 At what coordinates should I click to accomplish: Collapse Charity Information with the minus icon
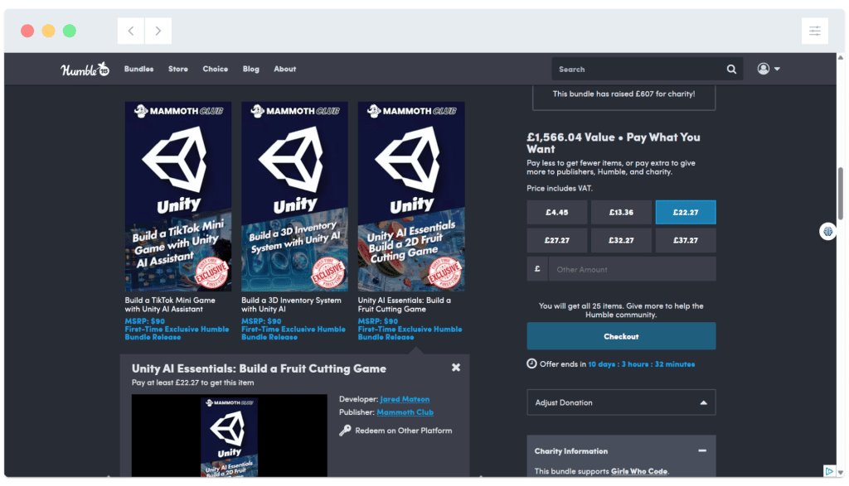pyautogui.click(x=702, y=450)
